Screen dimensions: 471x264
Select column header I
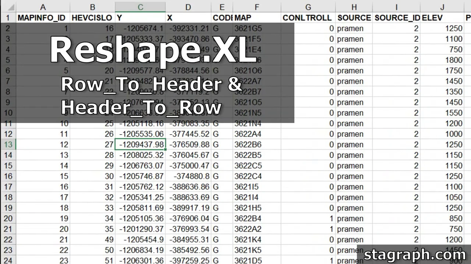point(396,7)
